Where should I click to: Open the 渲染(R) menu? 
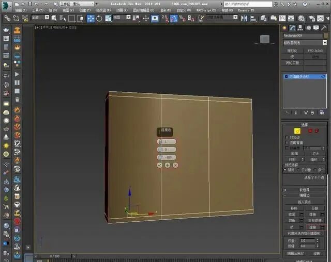(x=165, y=10)
